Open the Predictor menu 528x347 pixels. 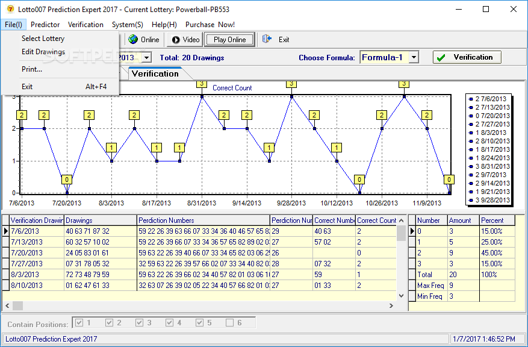tap(45, 25)
